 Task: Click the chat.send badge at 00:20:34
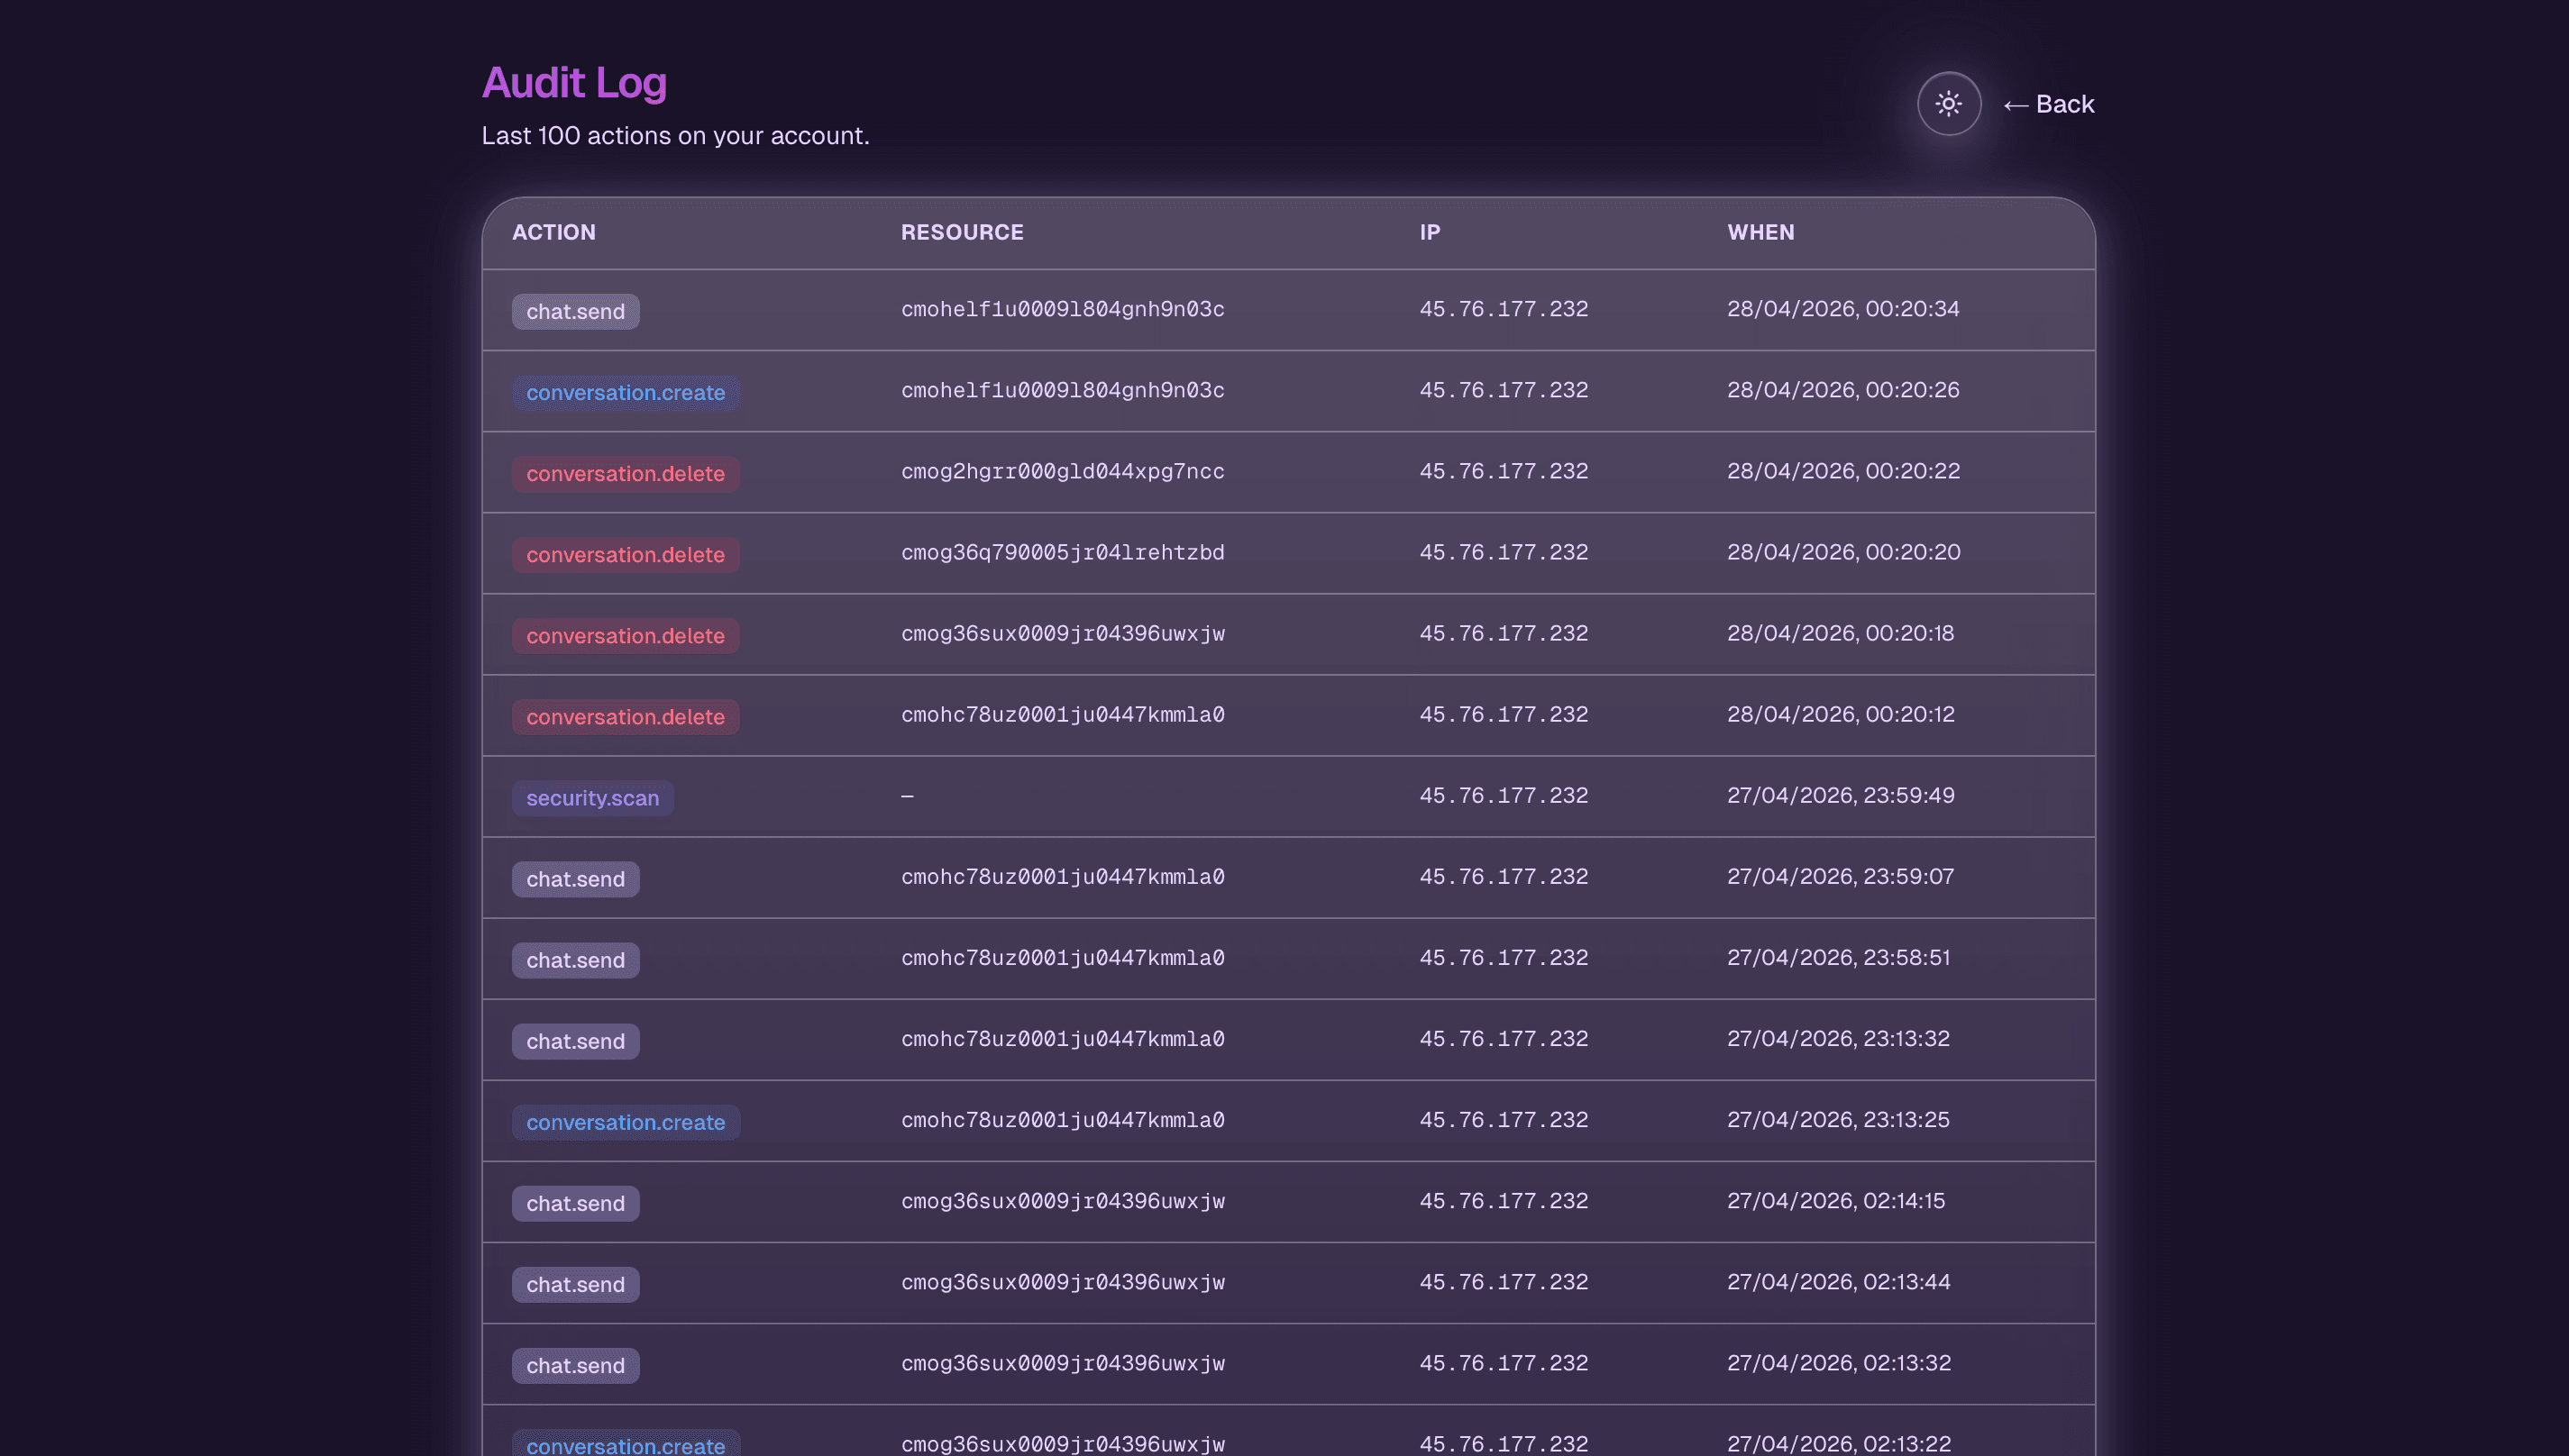(575, 311)
